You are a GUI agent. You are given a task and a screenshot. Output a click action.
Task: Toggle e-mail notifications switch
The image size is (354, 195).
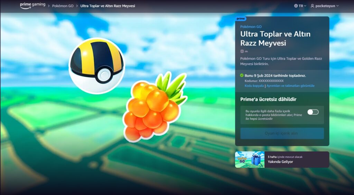pos(313,112)
